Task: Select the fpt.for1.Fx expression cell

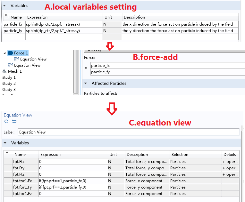Action: point(73,181)
